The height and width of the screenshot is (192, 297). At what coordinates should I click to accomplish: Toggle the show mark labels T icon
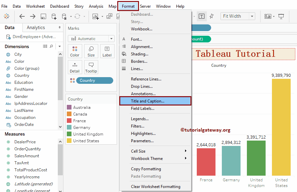tap(201, 16)
